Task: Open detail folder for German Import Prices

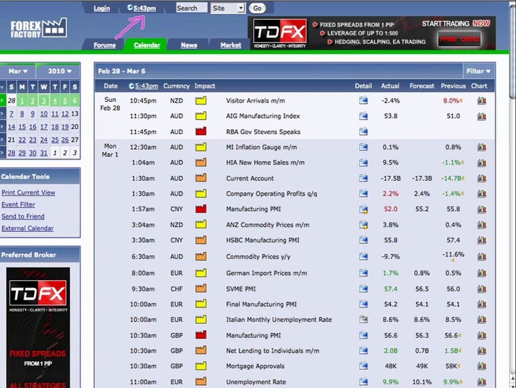Action: point(364,273)
